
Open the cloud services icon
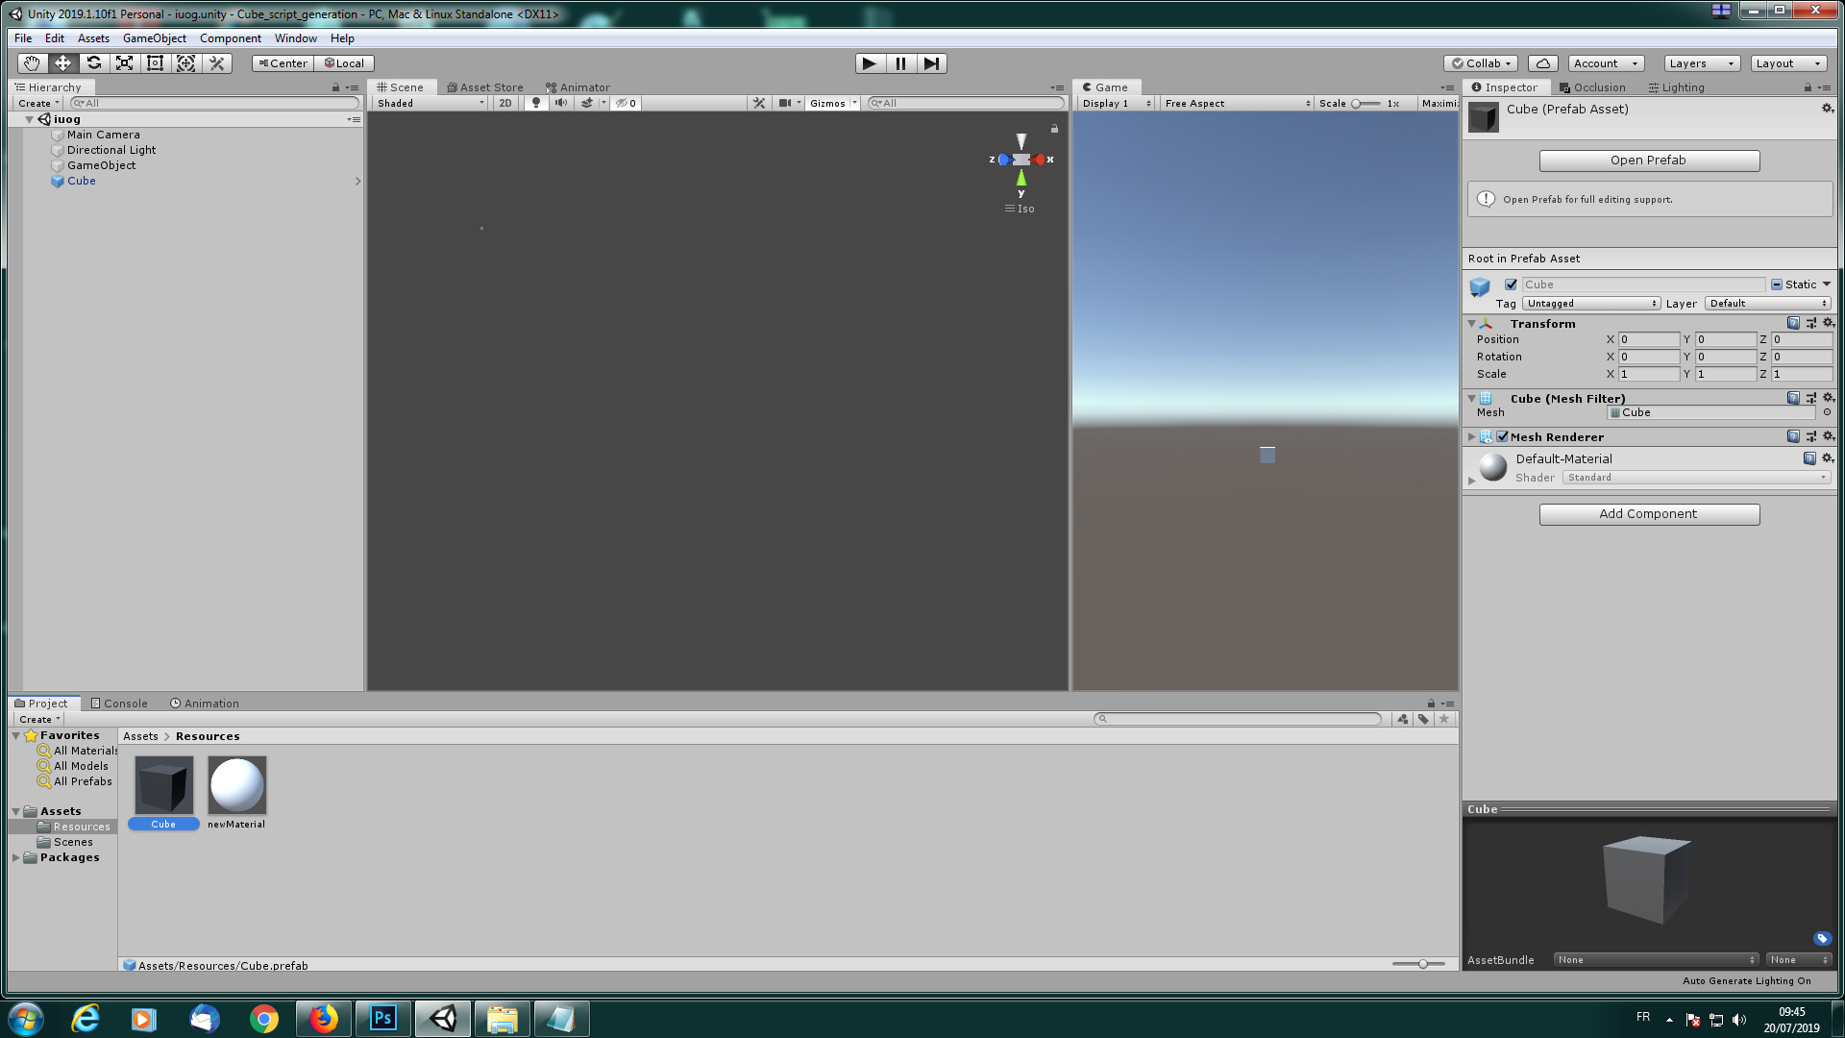(x=1542, y=63)
